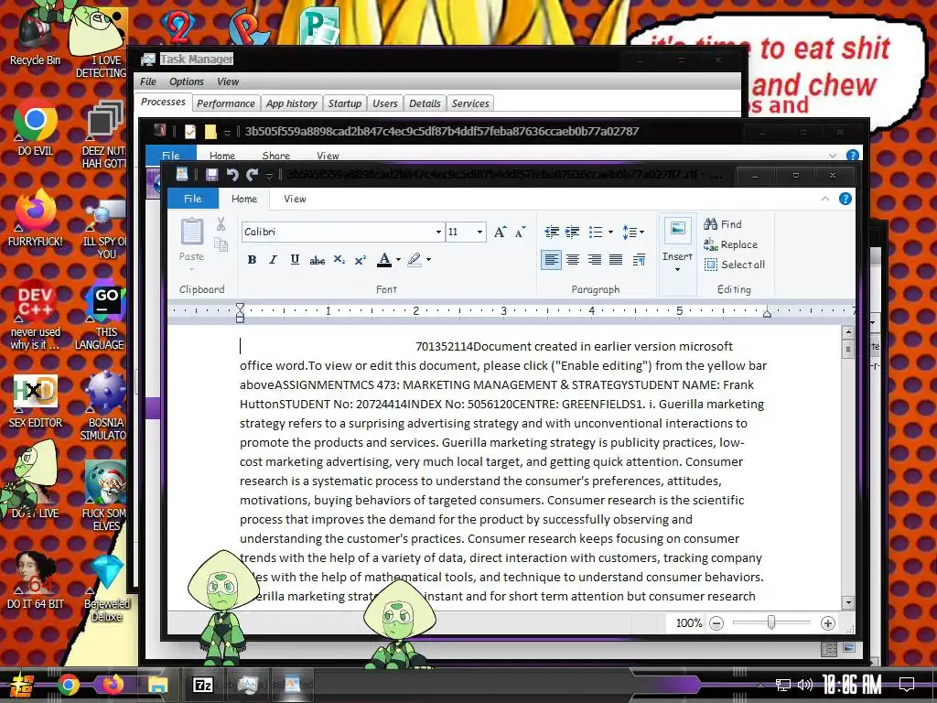This screenshot has width=937, height=703.
Task: Collapse the WordPad ribbon with the chevron
Action: click(x=824, y=199)
